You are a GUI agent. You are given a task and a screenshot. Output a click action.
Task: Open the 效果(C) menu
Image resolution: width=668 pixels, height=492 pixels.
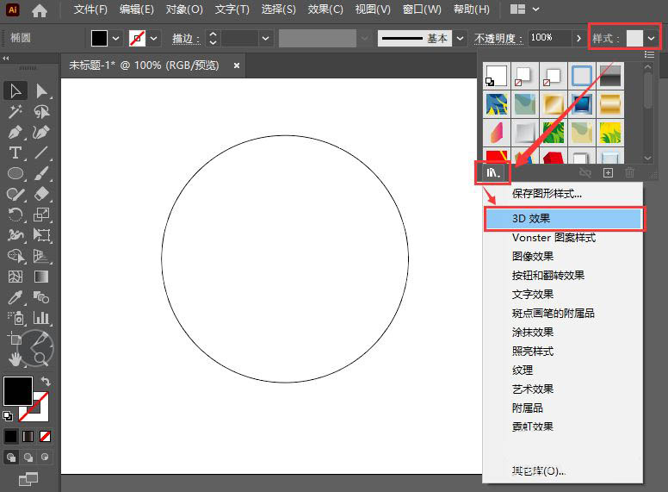325,9
